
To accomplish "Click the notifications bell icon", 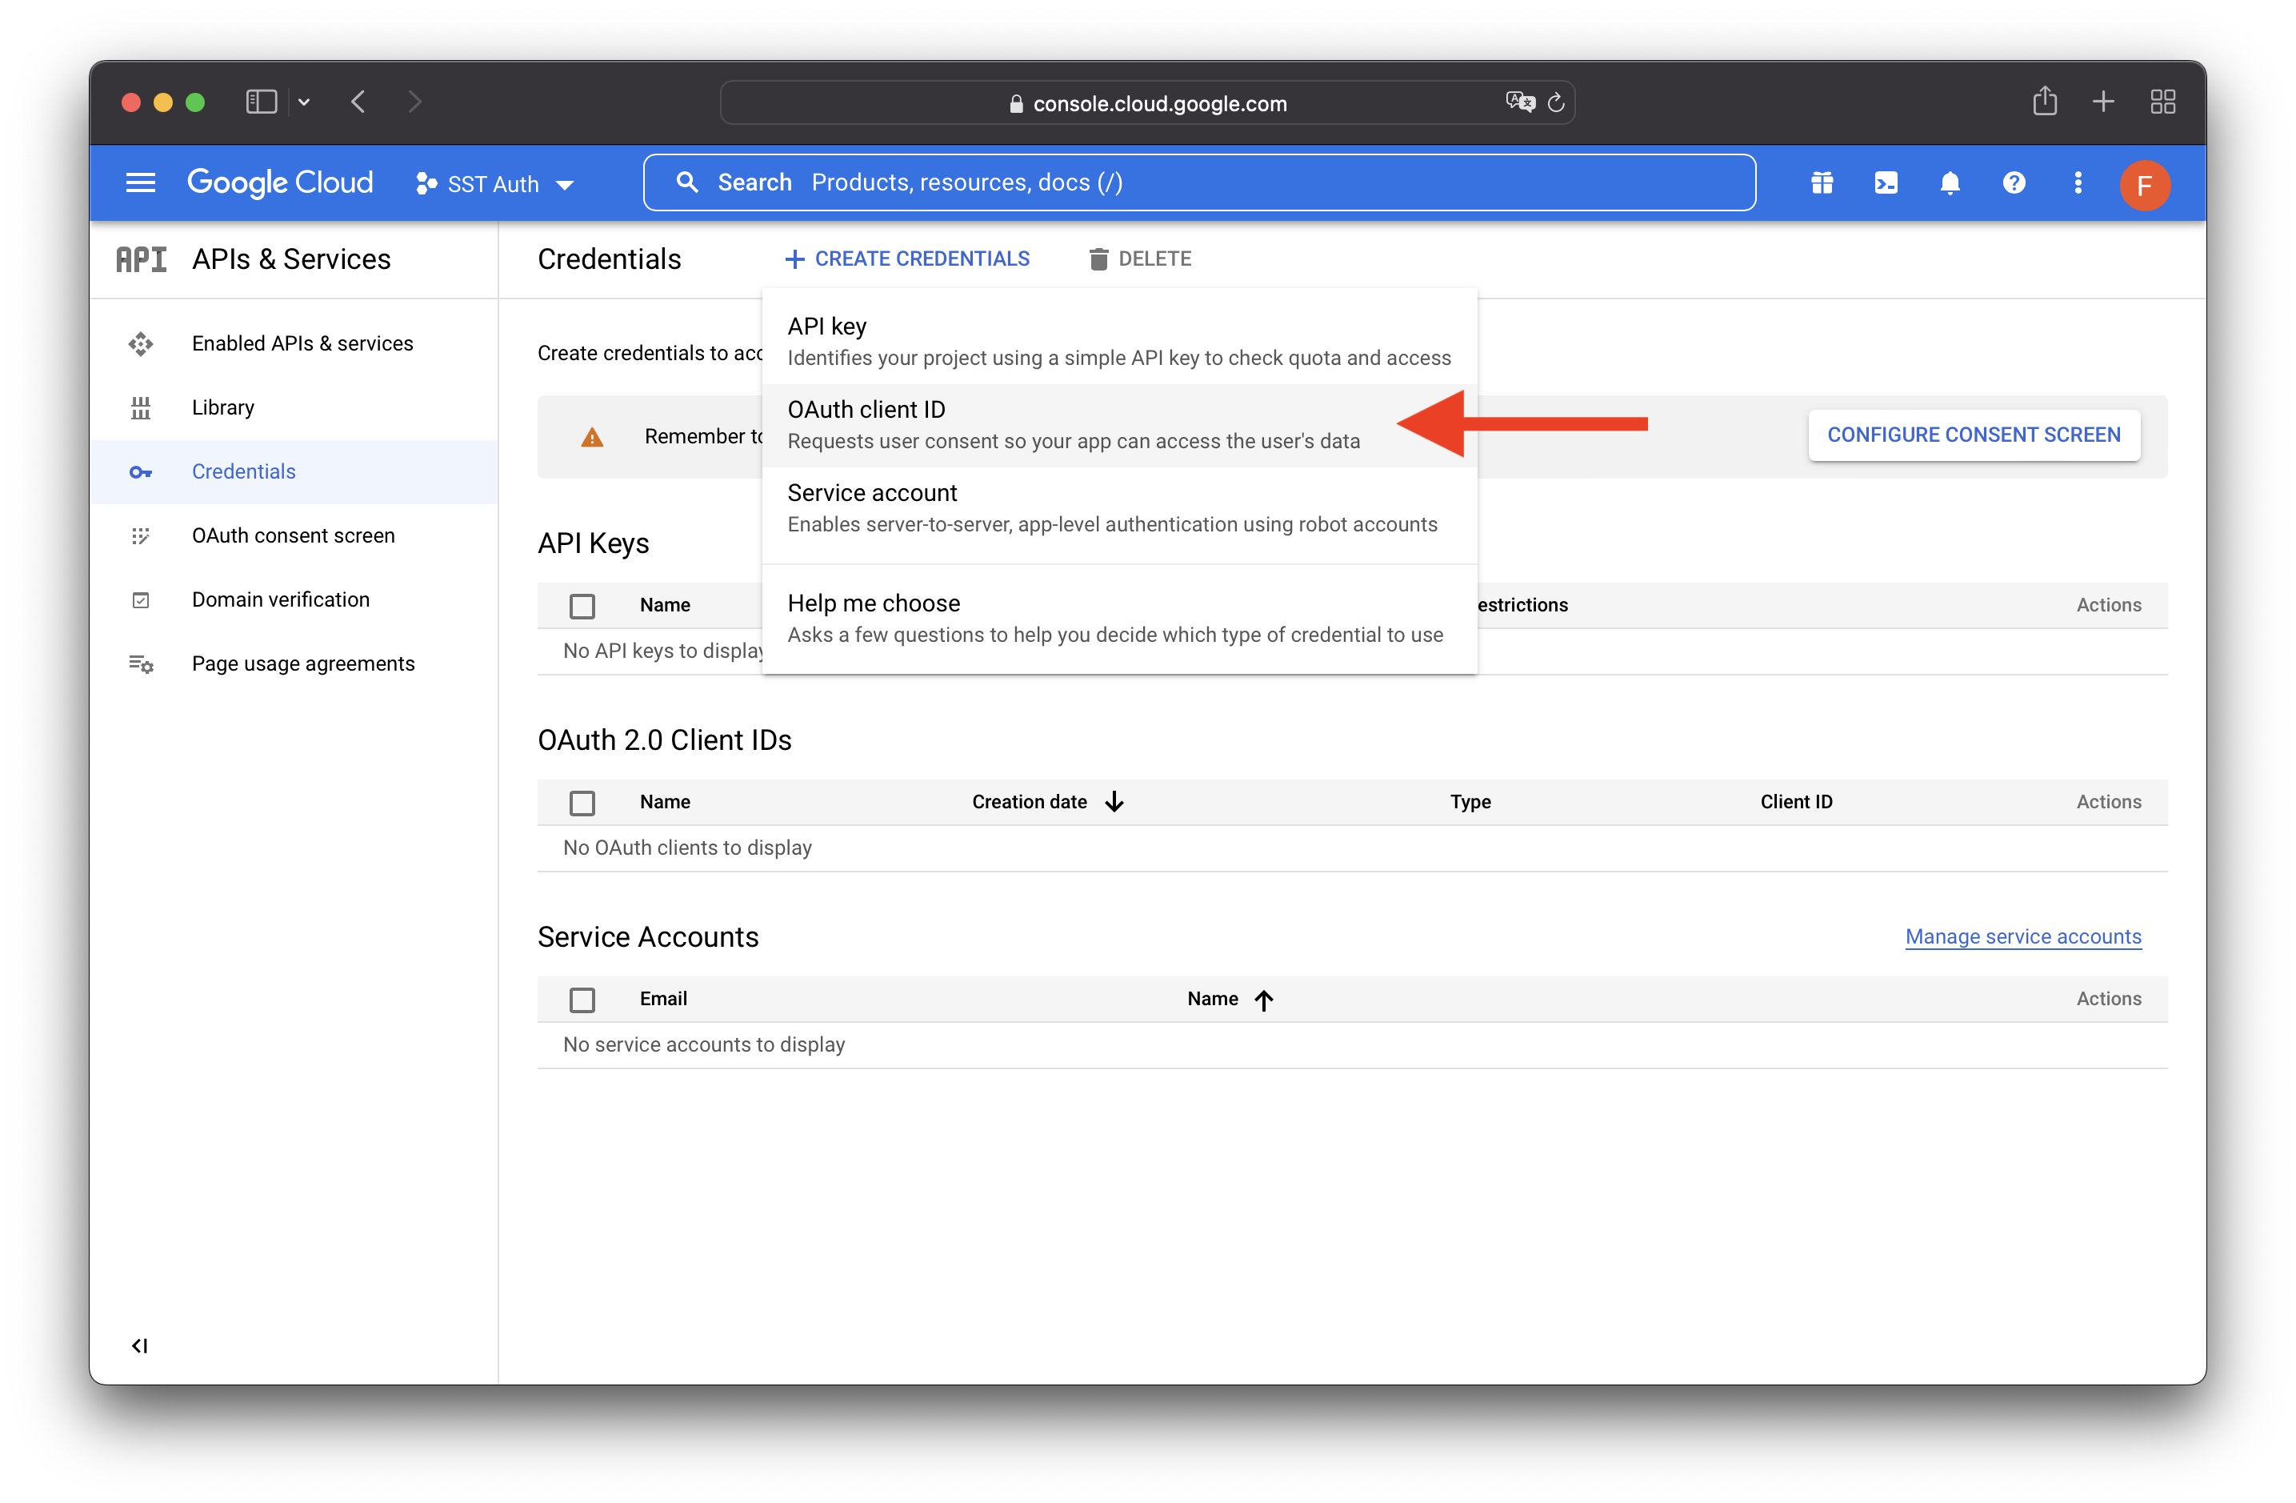I will pos(1949,182).
